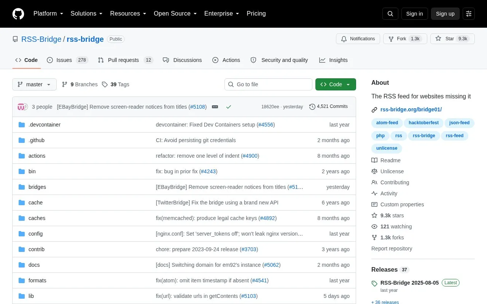
Task: View the 4,521 Commits history
Action: click(x=329, y=107)
